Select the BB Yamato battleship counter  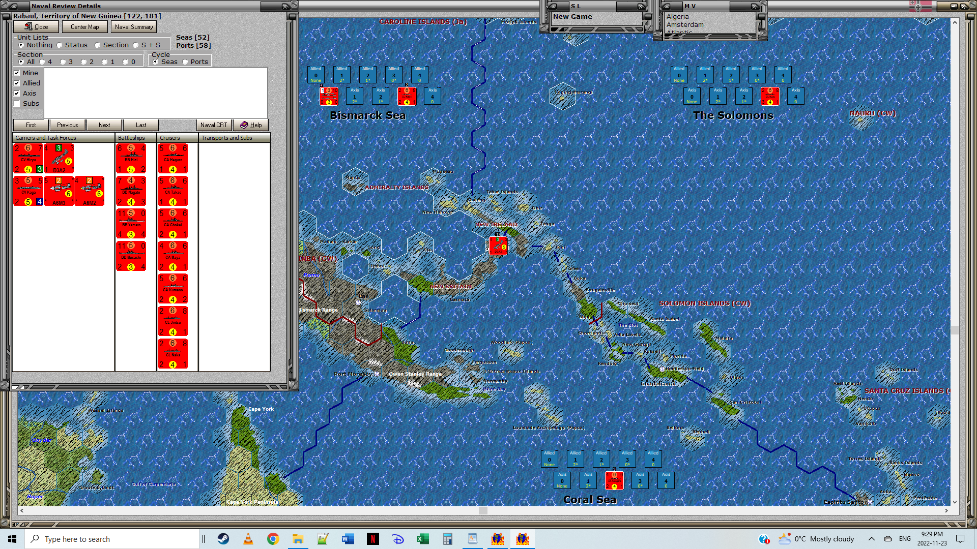[131, 224]
